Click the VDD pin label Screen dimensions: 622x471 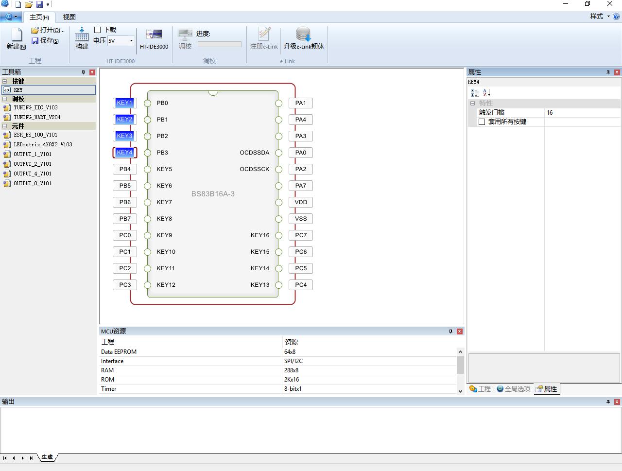click(x=301, y=202)
